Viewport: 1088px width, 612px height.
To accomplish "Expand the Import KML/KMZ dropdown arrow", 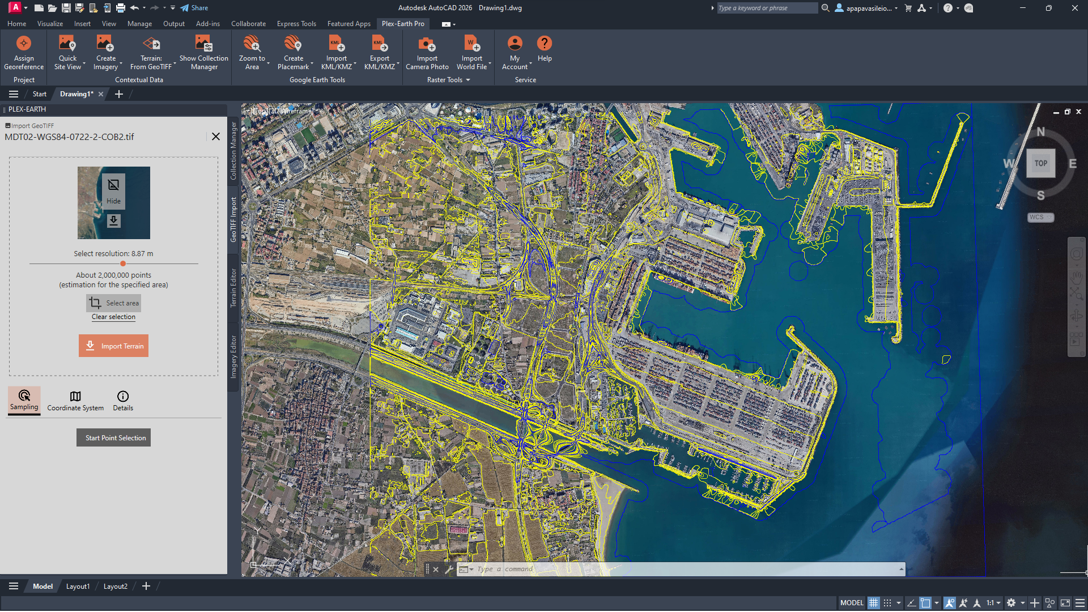I will (355, 64).
